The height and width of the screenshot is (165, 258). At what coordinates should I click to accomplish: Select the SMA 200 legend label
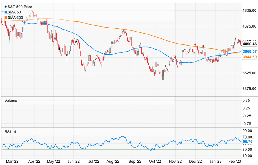[15, 18]
